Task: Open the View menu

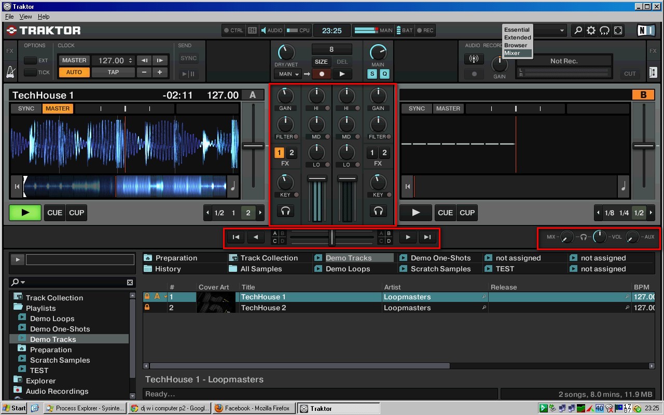Action: [x=25, y=17]
